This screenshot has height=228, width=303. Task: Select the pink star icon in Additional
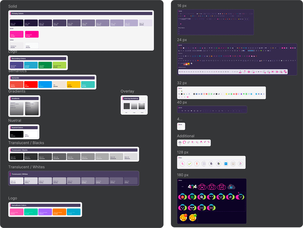click(201, 142)
